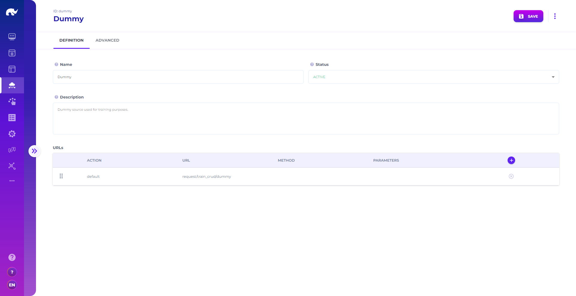Viewport: 576px width, 296px height.
Task: Open the layout panel sidebar icon
Action: (x=12, y=69)
